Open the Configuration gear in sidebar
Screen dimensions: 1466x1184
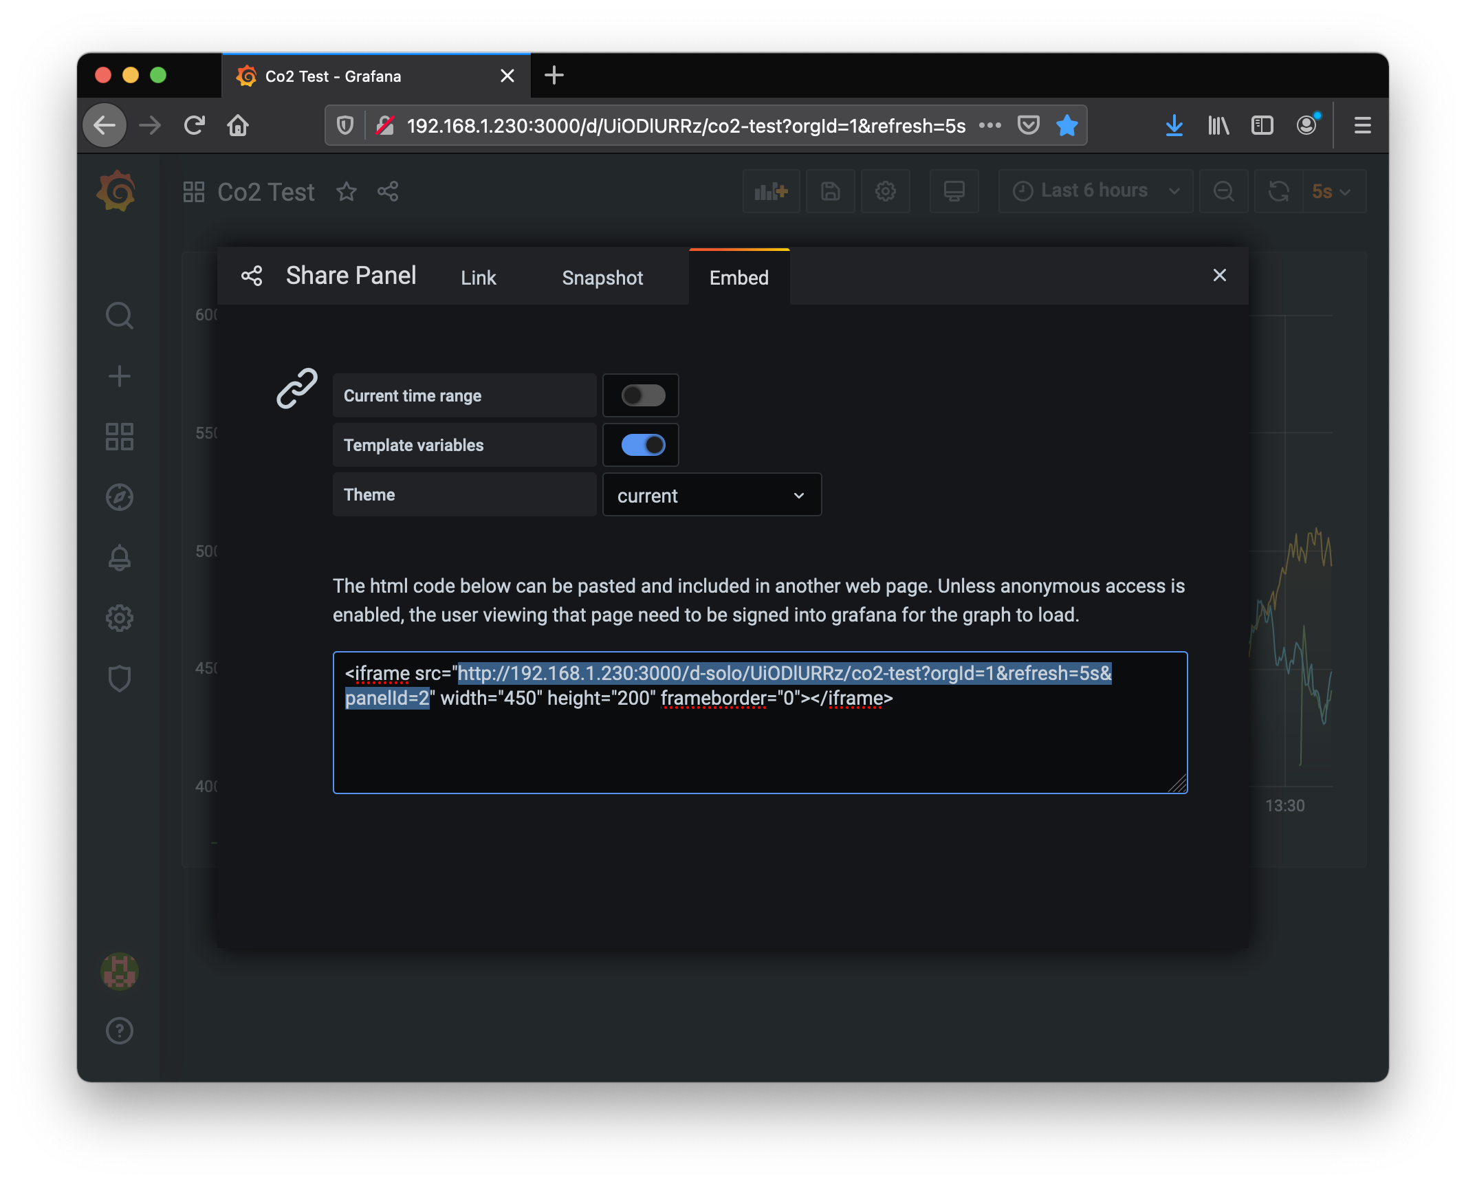point(119,618)
